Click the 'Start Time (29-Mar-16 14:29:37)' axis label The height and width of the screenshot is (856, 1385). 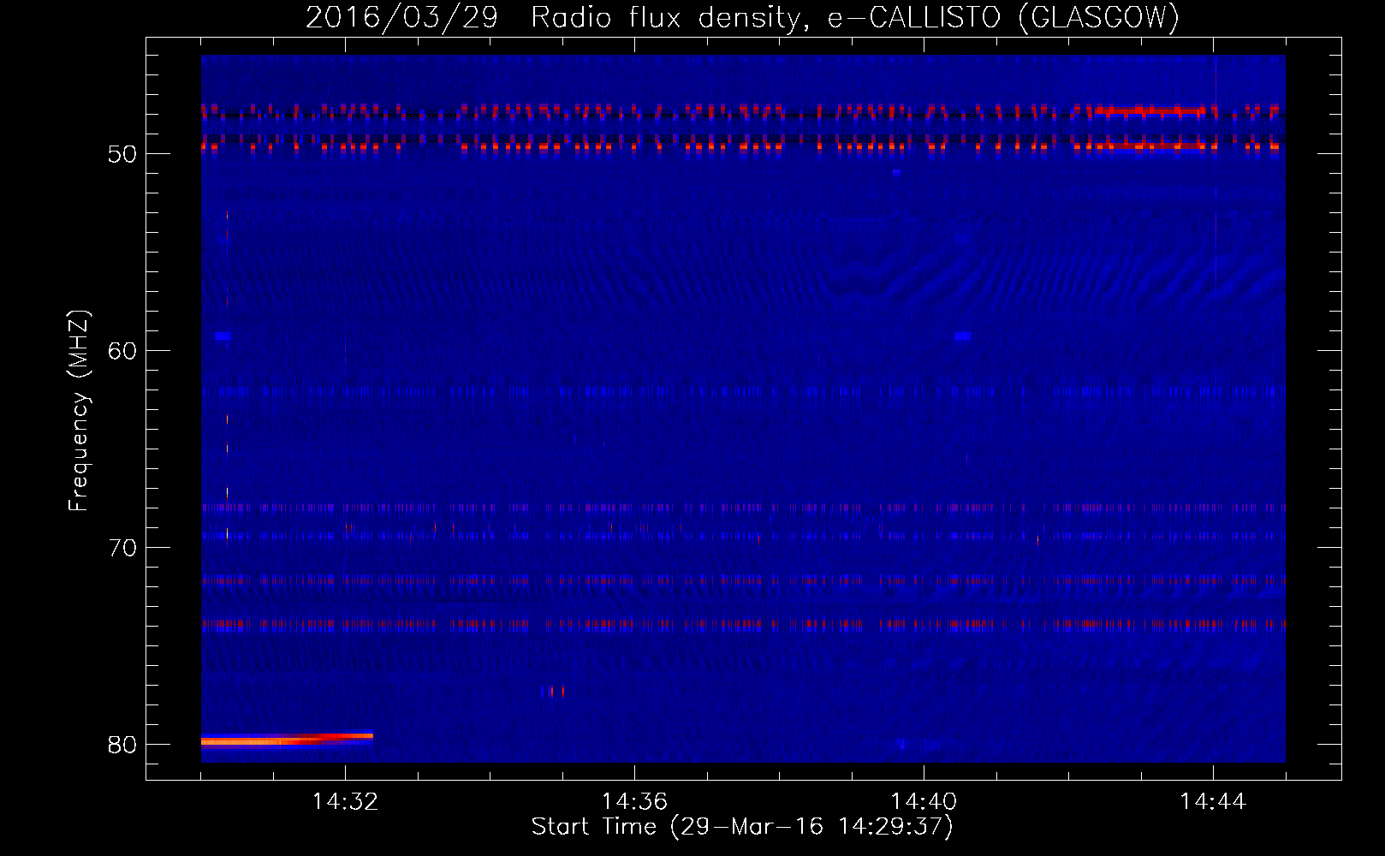[x=742, y=827]
